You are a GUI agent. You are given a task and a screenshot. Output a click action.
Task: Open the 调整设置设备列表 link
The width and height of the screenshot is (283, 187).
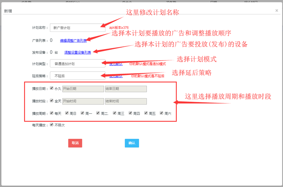click(x=77, y=52)
